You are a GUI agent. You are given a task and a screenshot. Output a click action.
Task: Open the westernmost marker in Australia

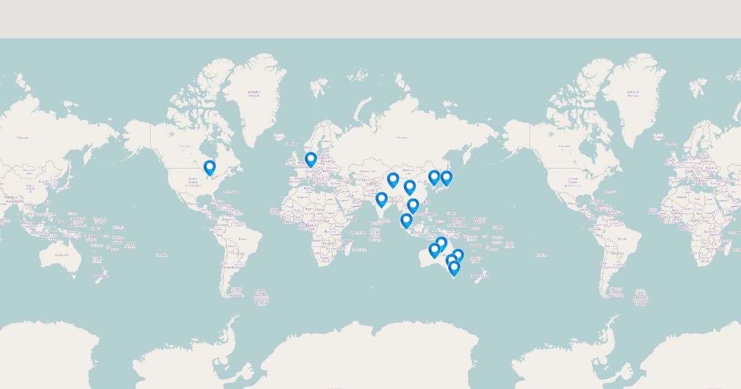pyautogui.click(x=435, y=250)
